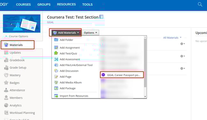The width and height of the screenshot is (207, 120).
Task: Select Add Assessment menu text
Action: pos(70,59)
